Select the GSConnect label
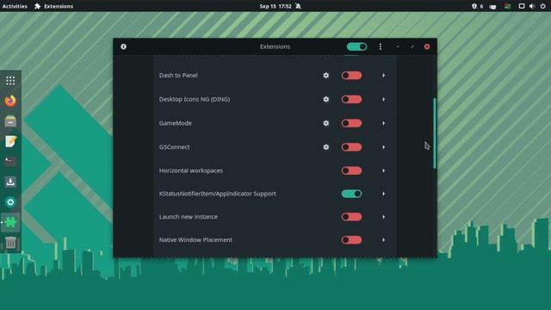The image size is (551, 310). click(x=174, y=147)
